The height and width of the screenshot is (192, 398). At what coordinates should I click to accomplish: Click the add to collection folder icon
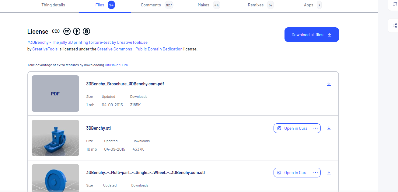pos(395,4)
